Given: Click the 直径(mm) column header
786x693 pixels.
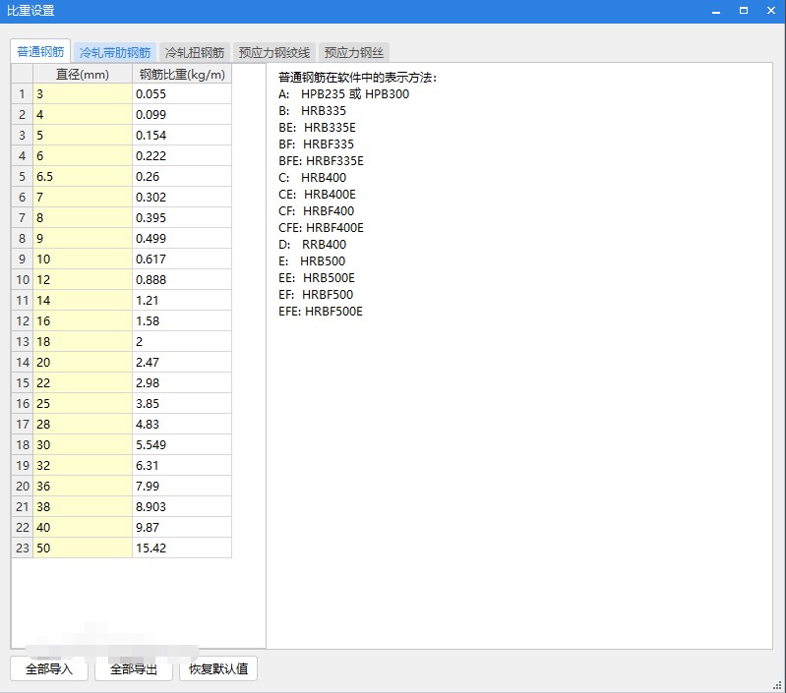Looking at the screenshot, I should tap(83, 74).
